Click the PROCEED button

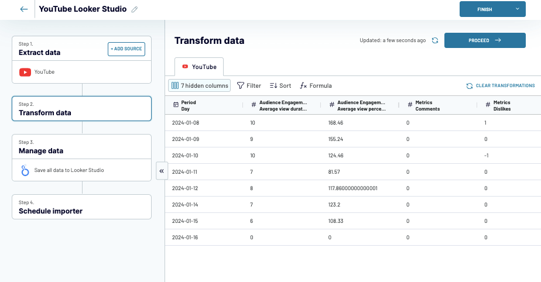tap(485, 40)
